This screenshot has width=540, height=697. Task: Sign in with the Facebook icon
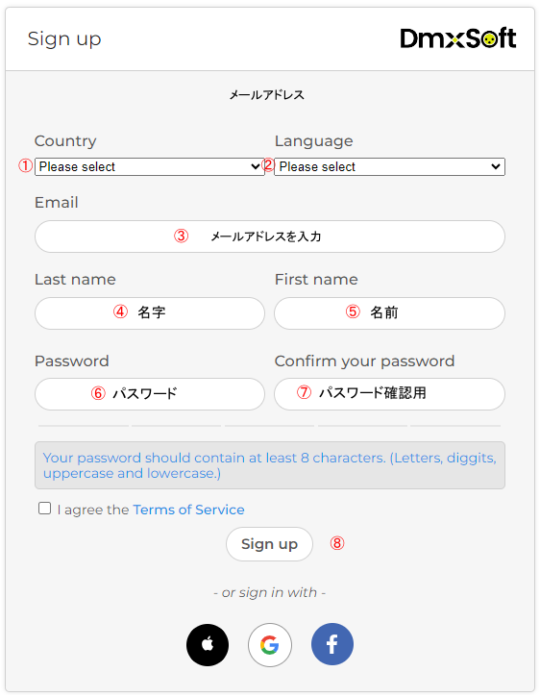[x=332, y=644]
